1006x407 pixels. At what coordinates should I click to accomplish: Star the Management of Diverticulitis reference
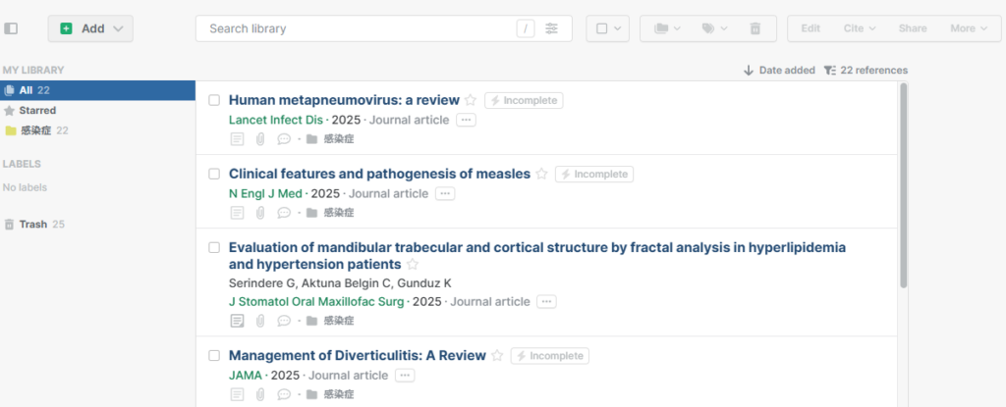[x=497, y=356]
